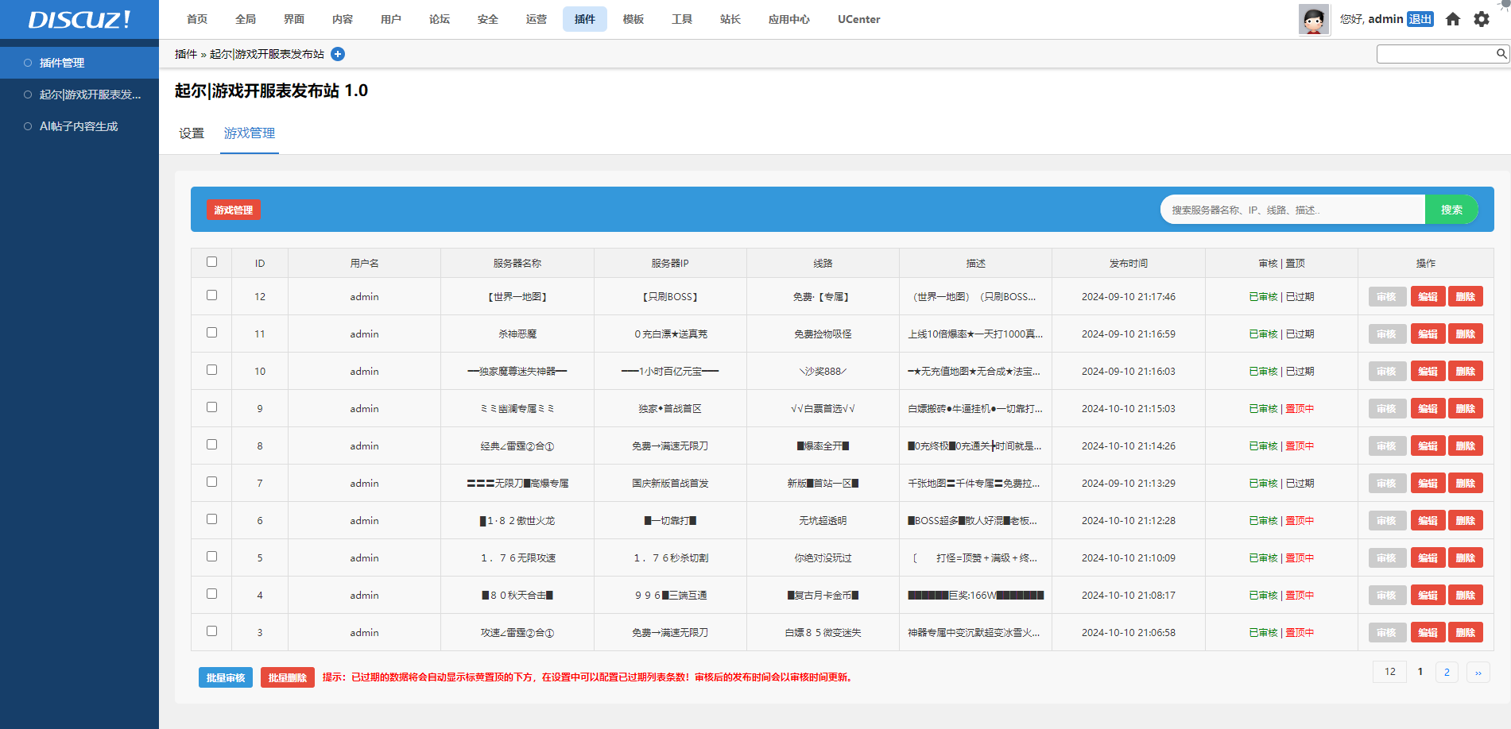Select AI帖子内容生成 in the sidebar
Image resolution: width=1511 pixels, height=729 pixels.
pos(79,126)
